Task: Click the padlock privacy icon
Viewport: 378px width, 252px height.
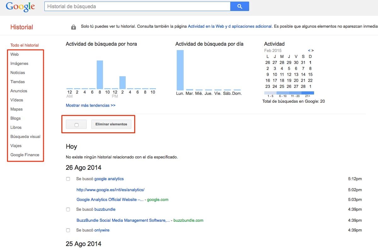Action: tap(73, 27)
